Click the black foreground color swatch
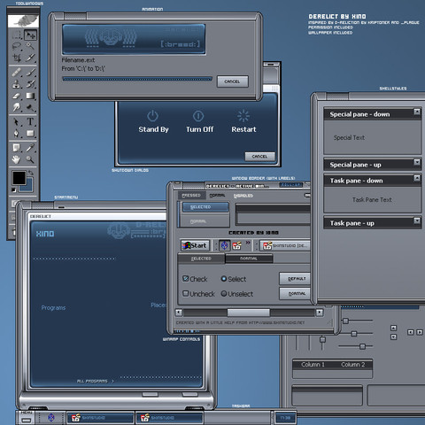This screenshot has width=425, height=425. tap(19, 178)
